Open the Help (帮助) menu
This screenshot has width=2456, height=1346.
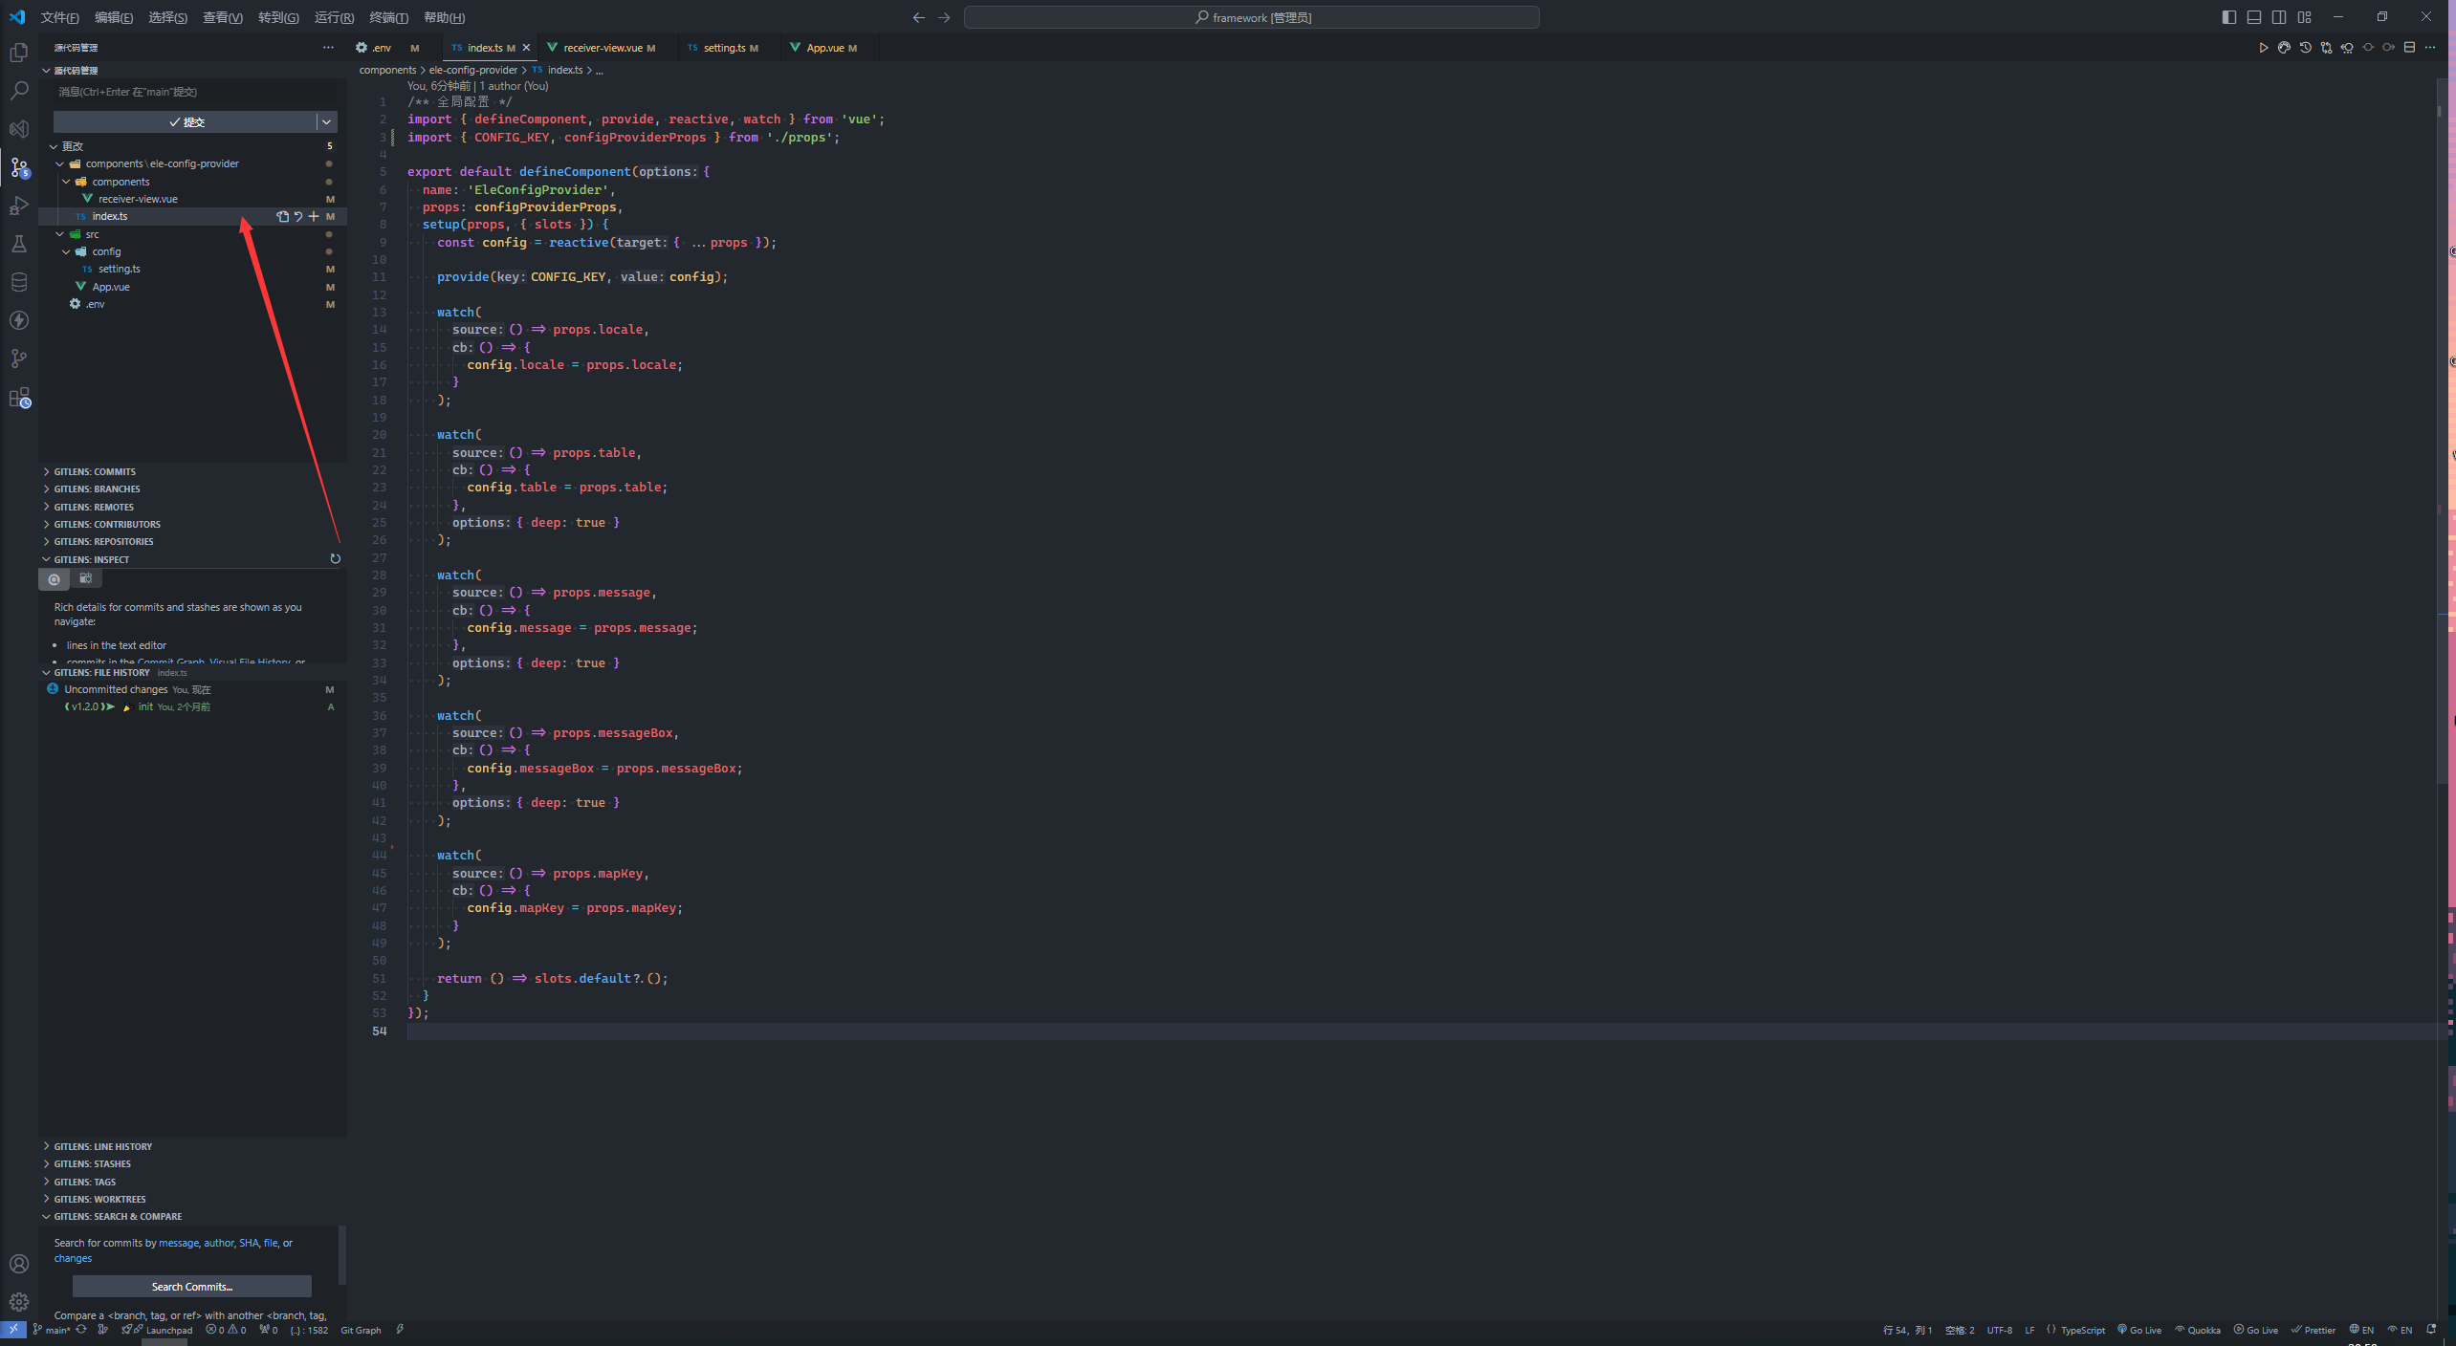pyautogui.click(x=444, y=17)
